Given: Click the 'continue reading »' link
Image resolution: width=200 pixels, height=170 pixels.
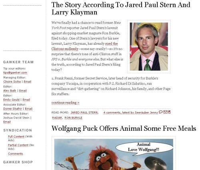Looking at the screenshot, I should click(65, 102).
